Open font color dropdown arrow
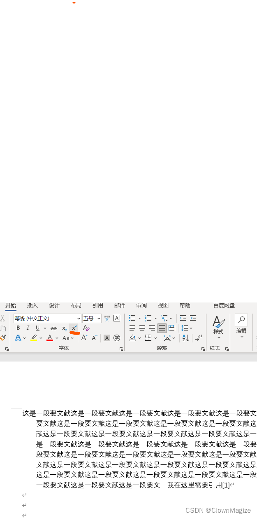The image size is (257, 518). tap(57, 338)
